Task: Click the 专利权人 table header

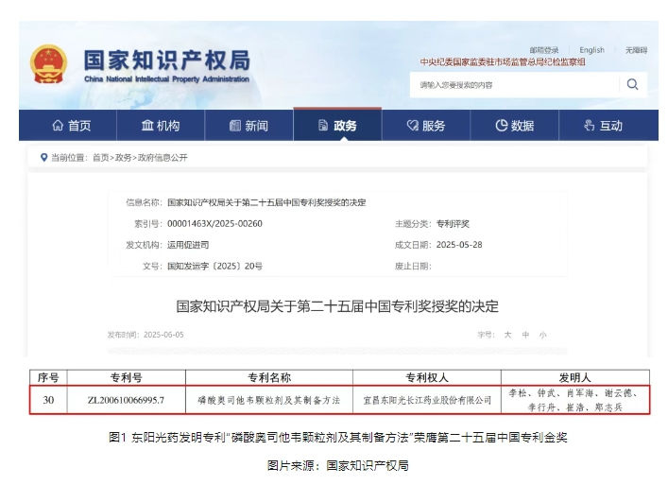Action: [427, 377]
